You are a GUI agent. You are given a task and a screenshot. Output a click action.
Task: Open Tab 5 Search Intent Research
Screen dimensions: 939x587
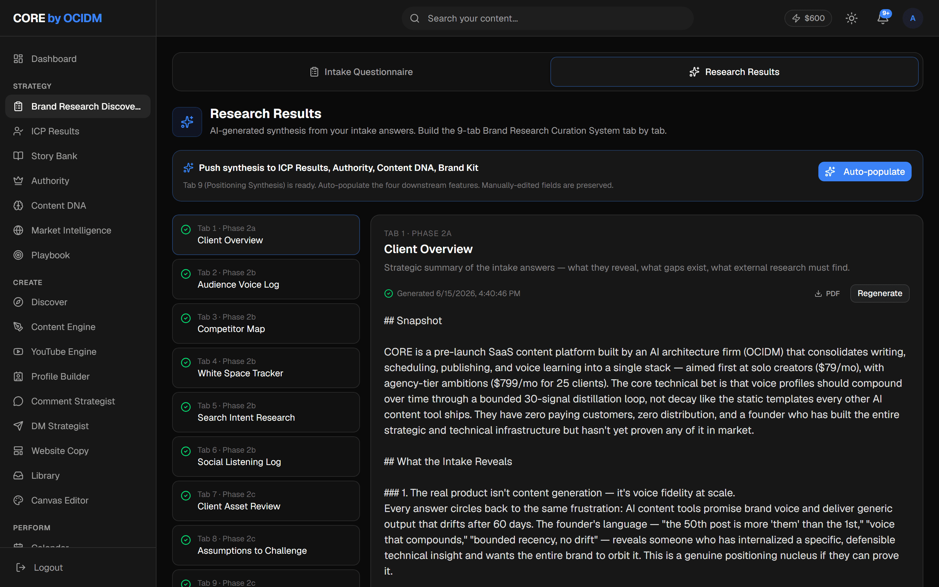(266, 412)
